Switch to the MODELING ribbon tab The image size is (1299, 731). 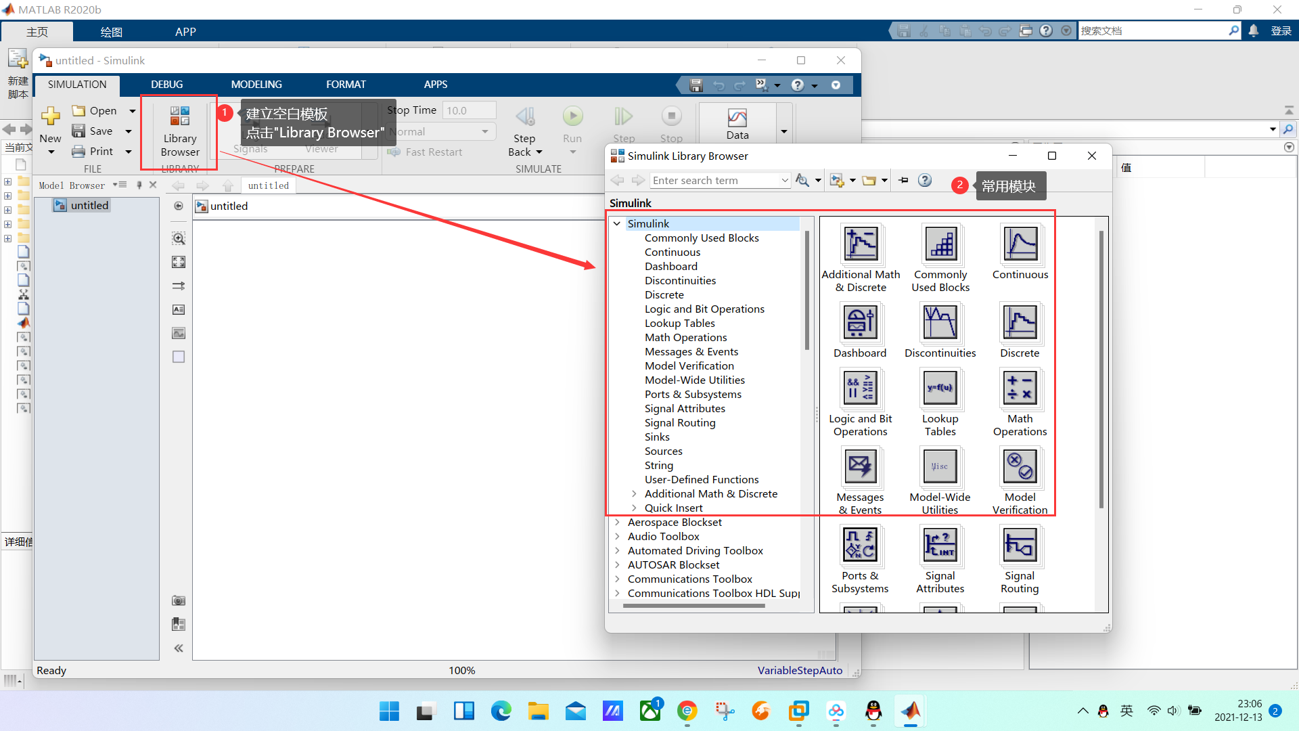click(256, 84)
